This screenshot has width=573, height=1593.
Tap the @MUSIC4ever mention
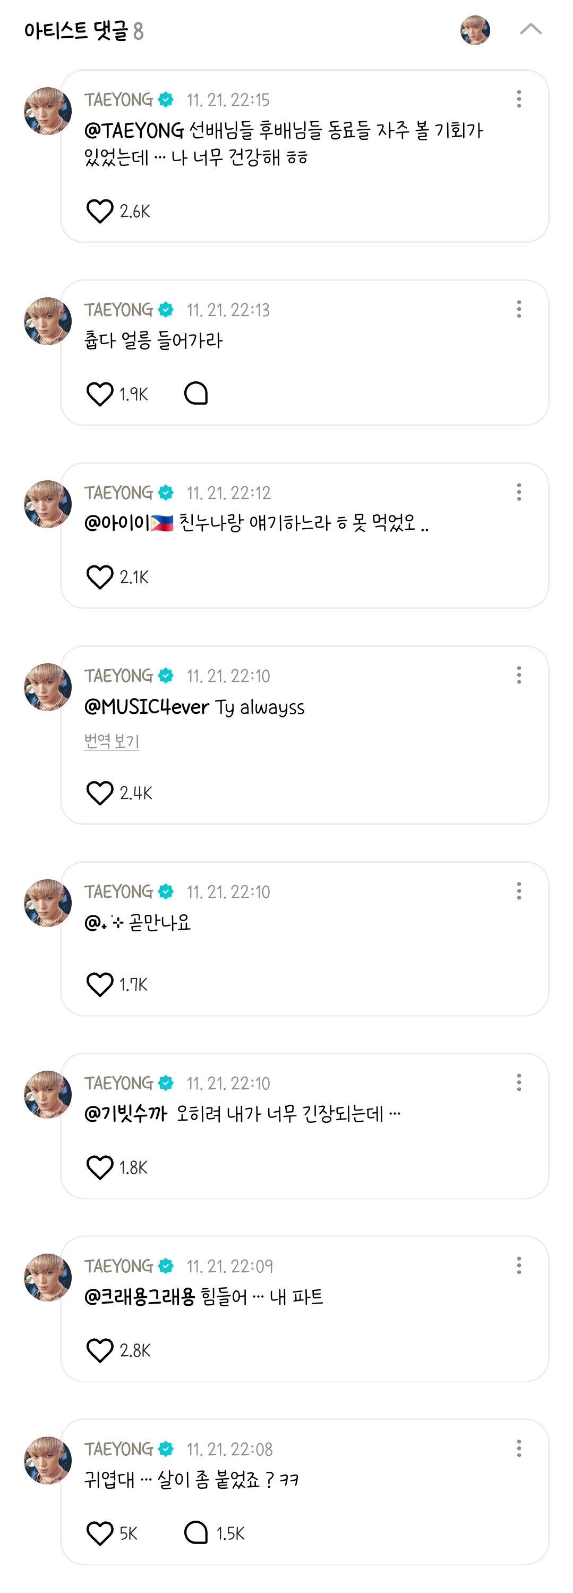147,707
